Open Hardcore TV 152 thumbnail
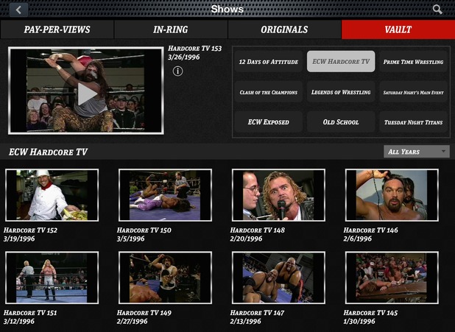Image resolution: width=455 pixels, height=332 pixels. [x=52, y=195]
